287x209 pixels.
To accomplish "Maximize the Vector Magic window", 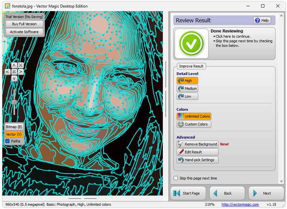I will point(263,6).
